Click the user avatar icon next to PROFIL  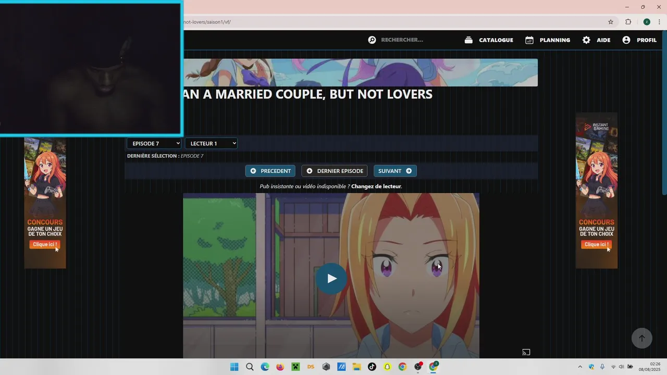[x=626, y=40]
